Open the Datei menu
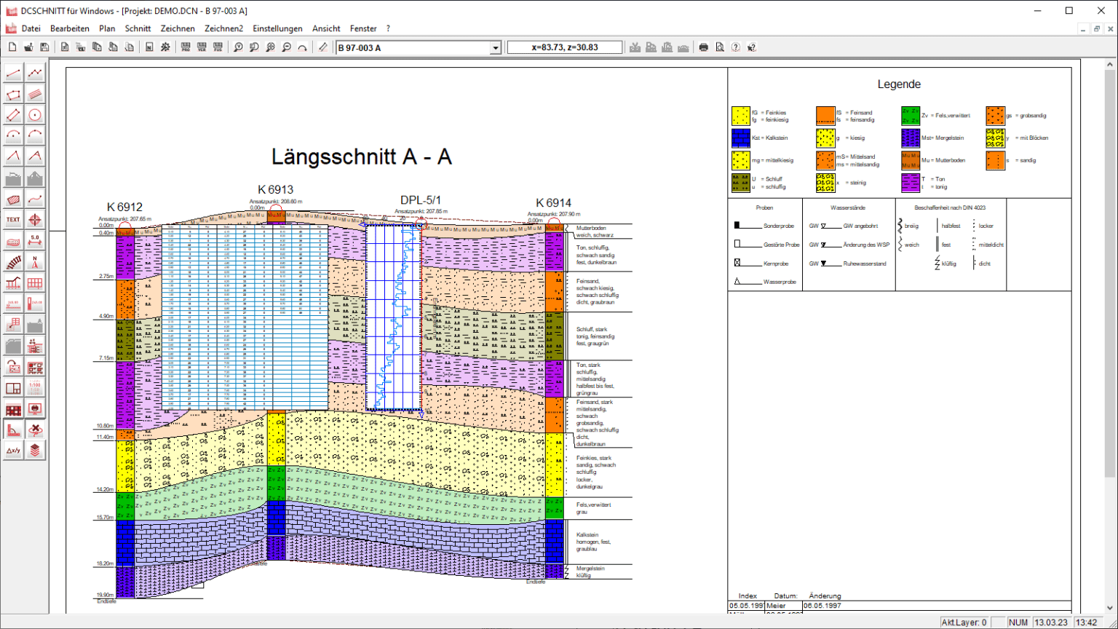The width and height of the screenshot is (1118, 629). coord(31,28)
